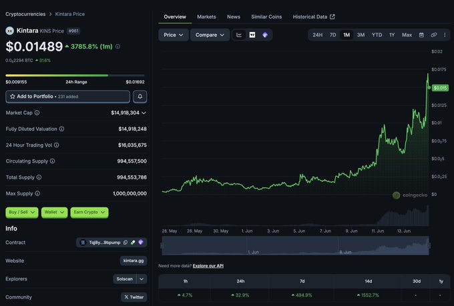Image resolution: width=454 pixels, height=306 pixels.
Task: Click the #961 rank badge
Action: (x=73, y=31)
